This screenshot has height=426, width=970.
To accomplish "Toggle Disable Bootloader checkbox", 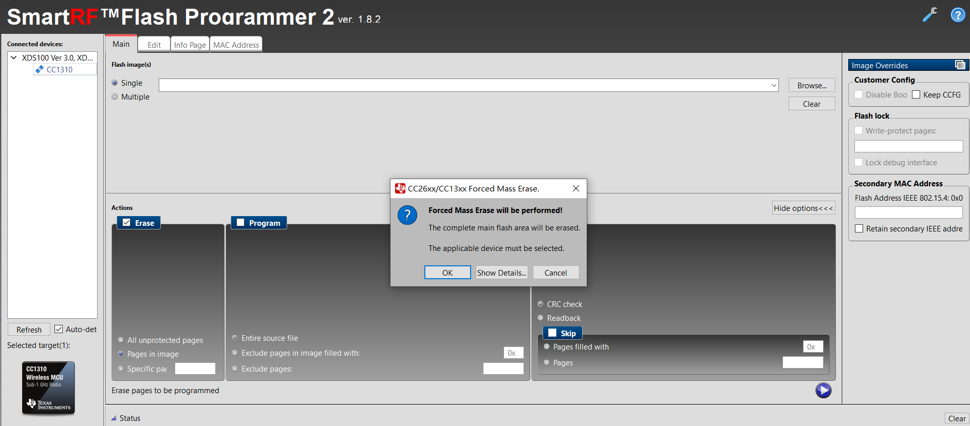I will (x=859, y=94).
